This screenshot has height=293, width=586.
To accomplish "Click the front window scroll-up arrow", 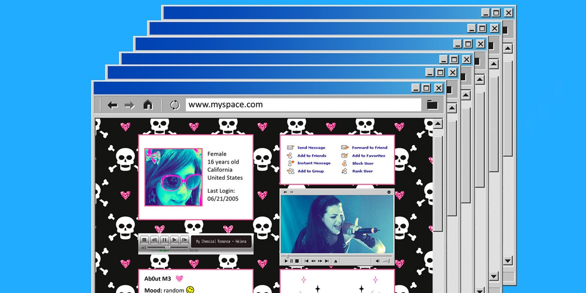I will coord(438,125).
